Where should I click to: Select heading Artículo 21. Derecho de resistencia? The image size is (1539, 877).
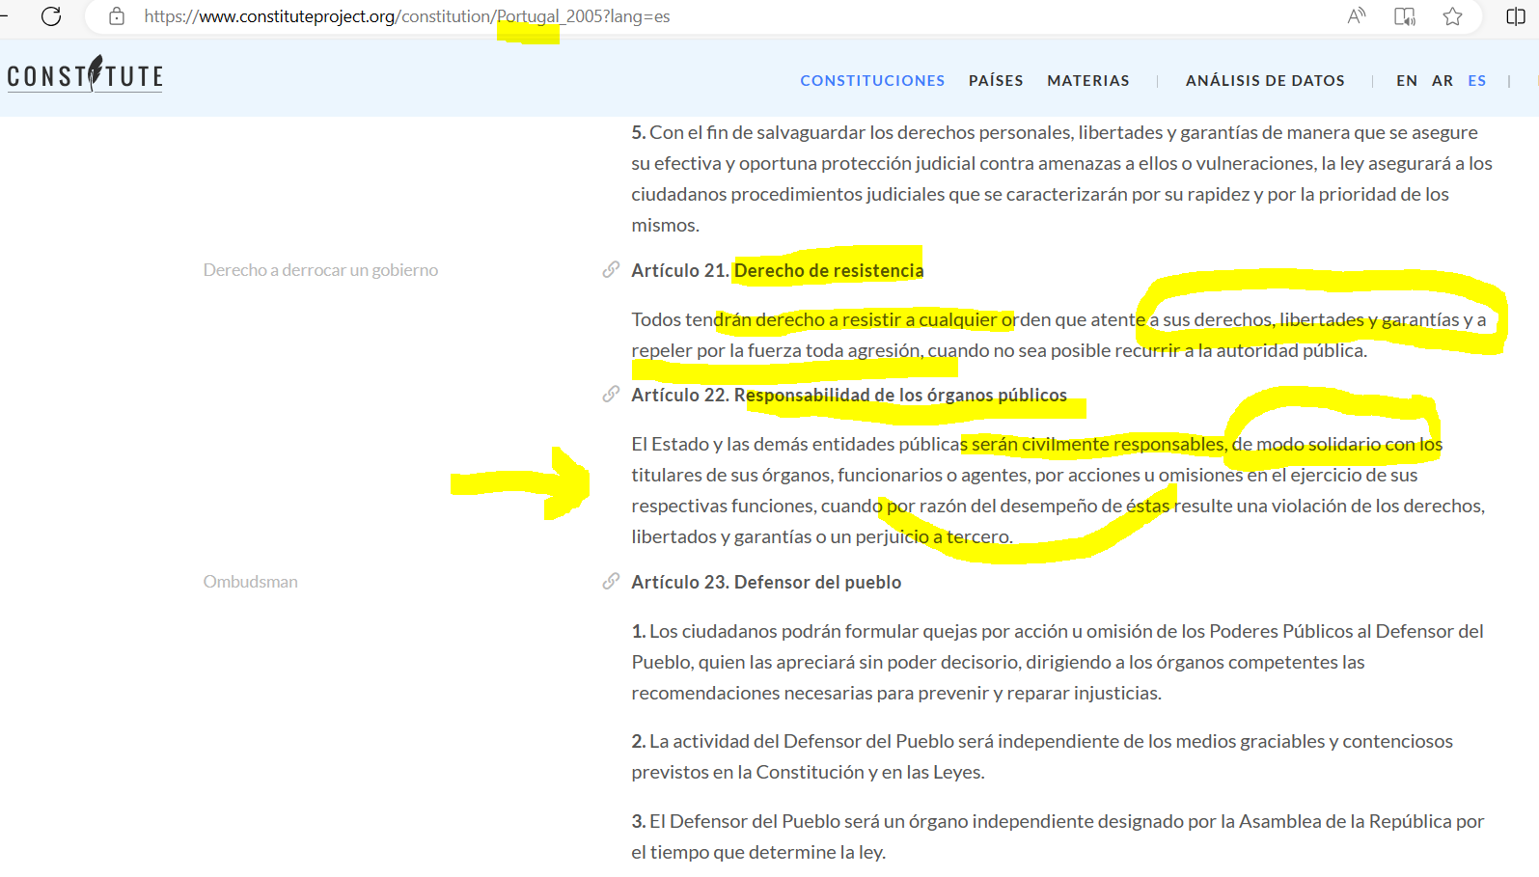(778, 270)
